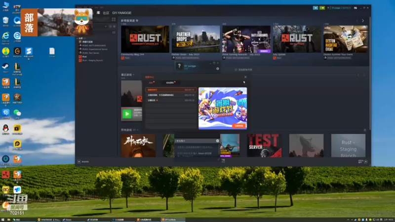Viewport: 395px width, 222px height.
Task: Open the highlighted message dated 2022-07-15
Action: coord(171,90)
